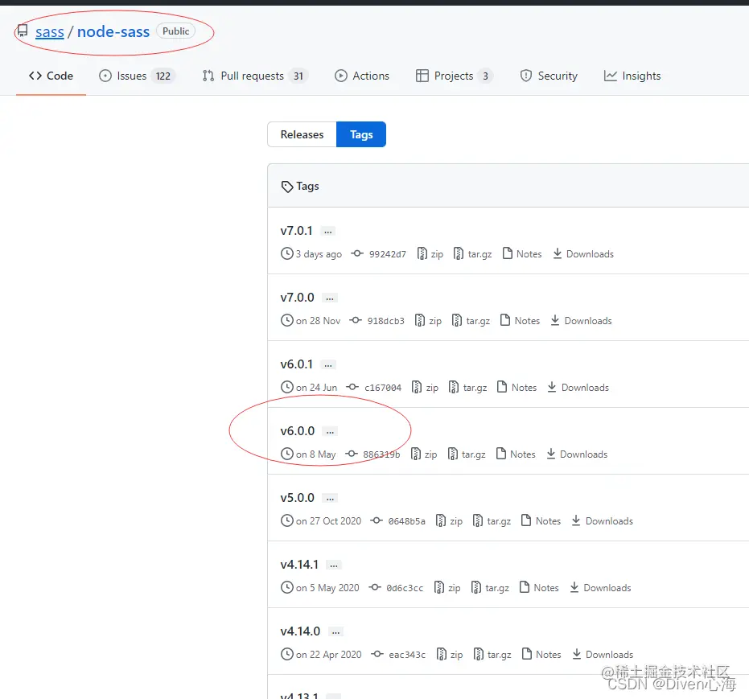Screen dimensions: 749x699
Task: Click the Notes document icon for v6.0.1
Action: [501, 387]
